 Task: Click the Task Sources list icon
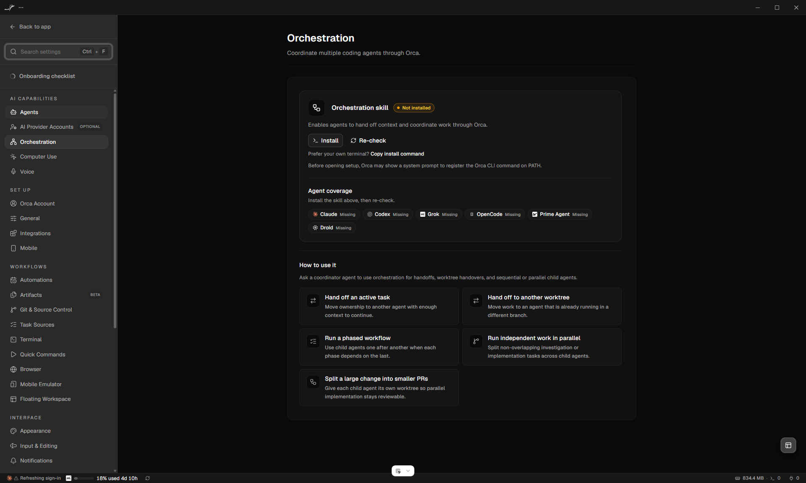13,325
